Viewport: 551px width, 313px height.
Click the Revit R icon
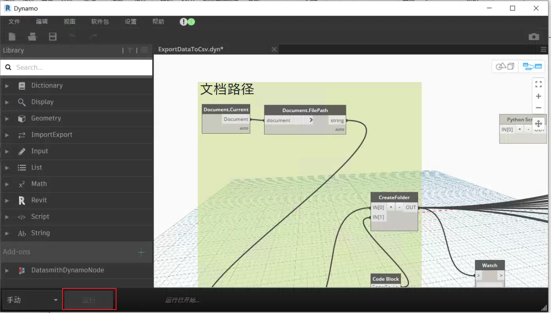click(x=22, y=200)
